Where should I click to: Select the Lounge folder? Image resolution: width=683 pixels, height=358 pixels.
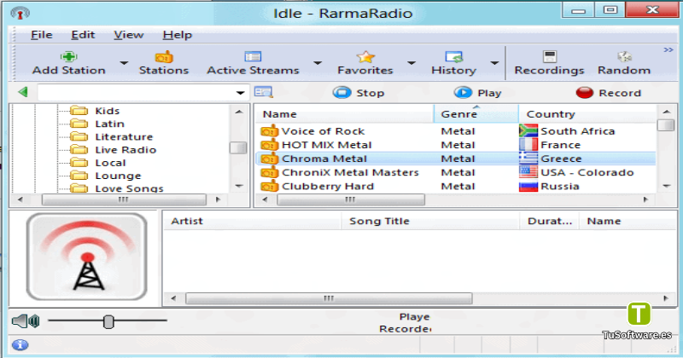tap(118, 176)
